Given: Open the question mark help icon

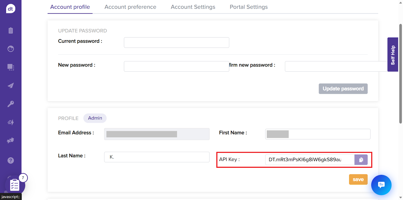Looking at the screenshot, I should [x=11, y=161].
